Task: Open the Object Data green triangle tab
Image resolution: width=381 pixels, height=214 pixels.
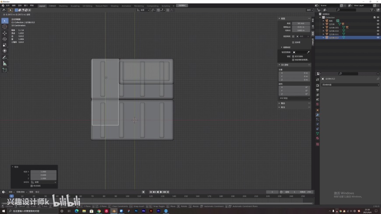Action: click(x=317, y=133)
